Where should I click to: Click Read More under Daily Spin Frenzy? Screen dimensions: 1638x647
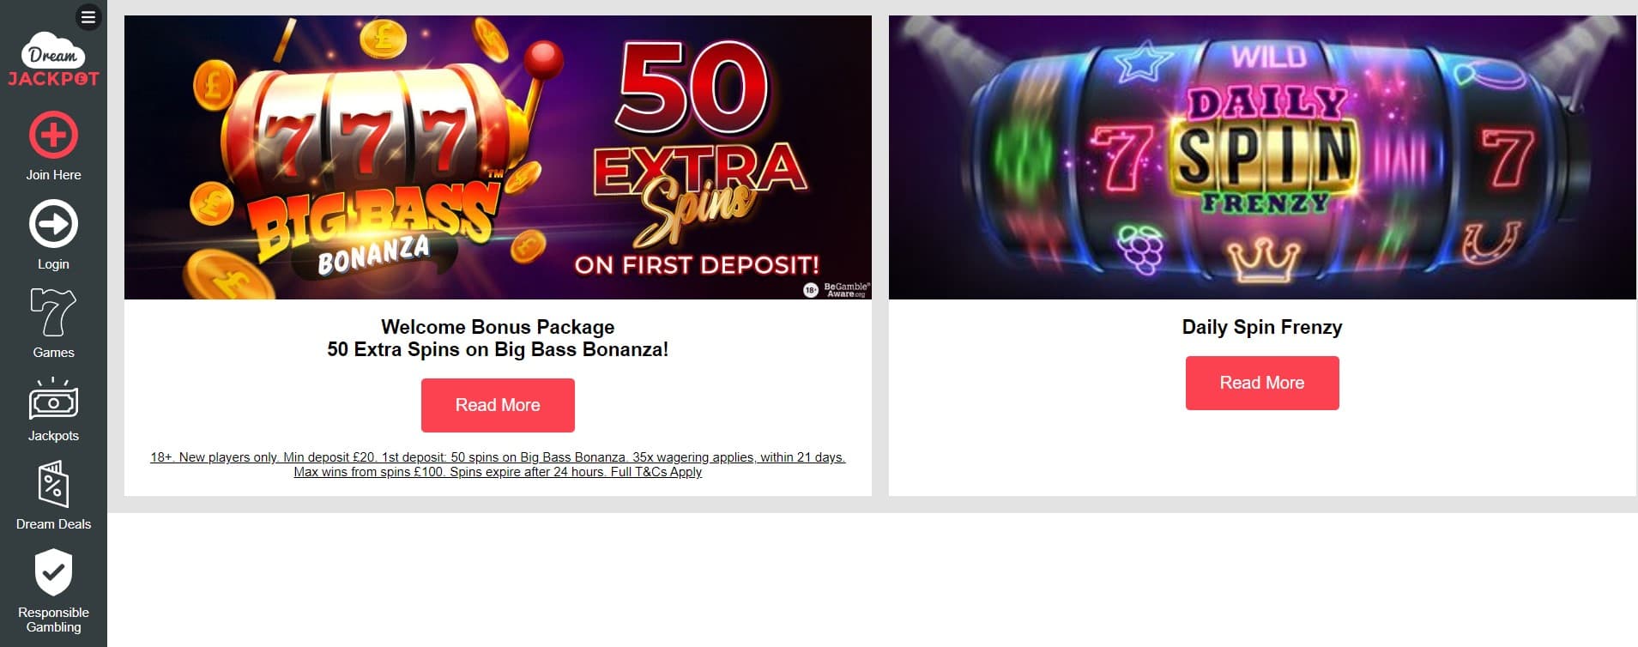coord(1262,383)
